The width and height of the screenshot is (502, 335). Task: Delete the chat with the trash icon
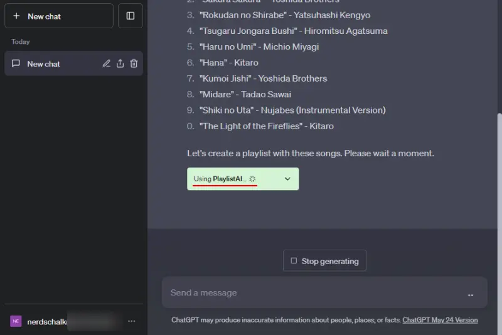pos(134,63)
